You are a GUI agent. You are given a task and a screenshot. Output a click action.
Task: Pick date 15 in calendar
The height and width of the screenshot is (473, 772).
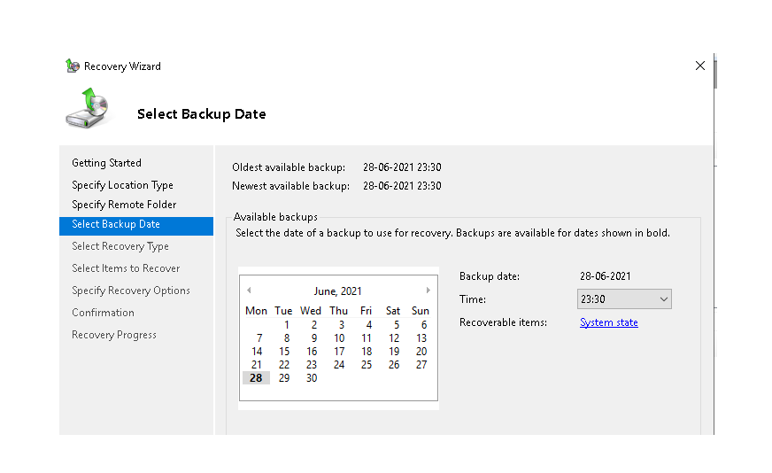coord(284,352)
